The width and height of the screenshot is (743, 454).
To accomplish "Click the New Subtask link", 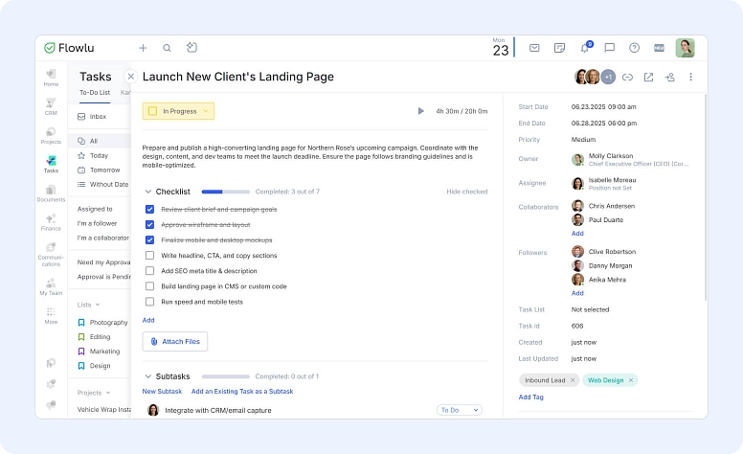I will coord(161,392).
